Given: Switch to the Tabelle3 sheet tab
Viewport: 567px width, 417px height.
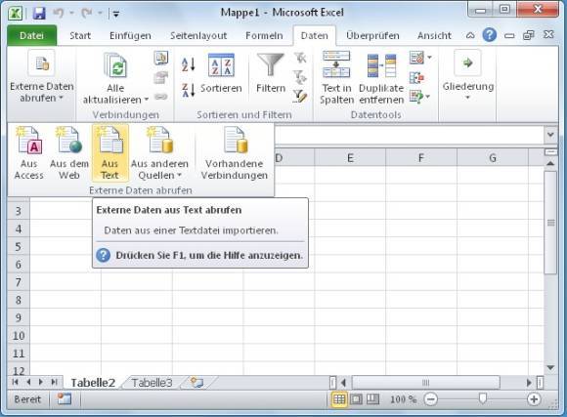Looking at the screenshot, I should [x=152, y=383].
